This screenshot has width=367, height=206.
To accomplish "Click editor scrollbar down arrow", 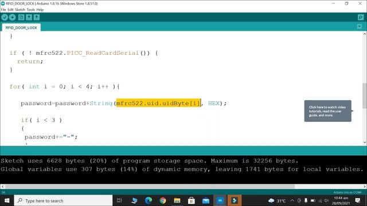I will point(365,142).
